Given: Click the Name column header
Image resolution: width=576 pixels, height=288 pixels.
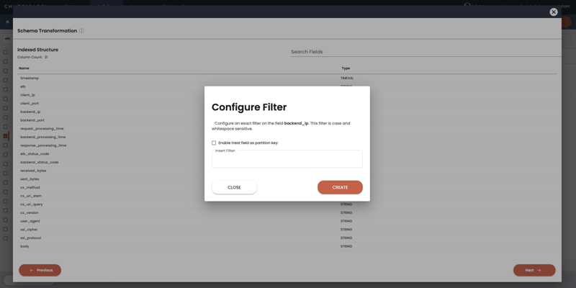Looking at the screenshot, I should click(24, 68).
